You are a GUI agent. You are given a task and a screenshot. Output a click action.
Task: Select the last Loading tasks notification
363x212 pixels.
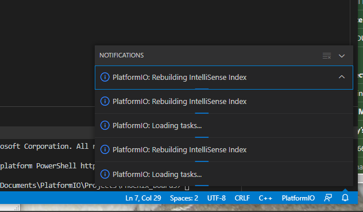pyautogui.click(x=224, y=174)
